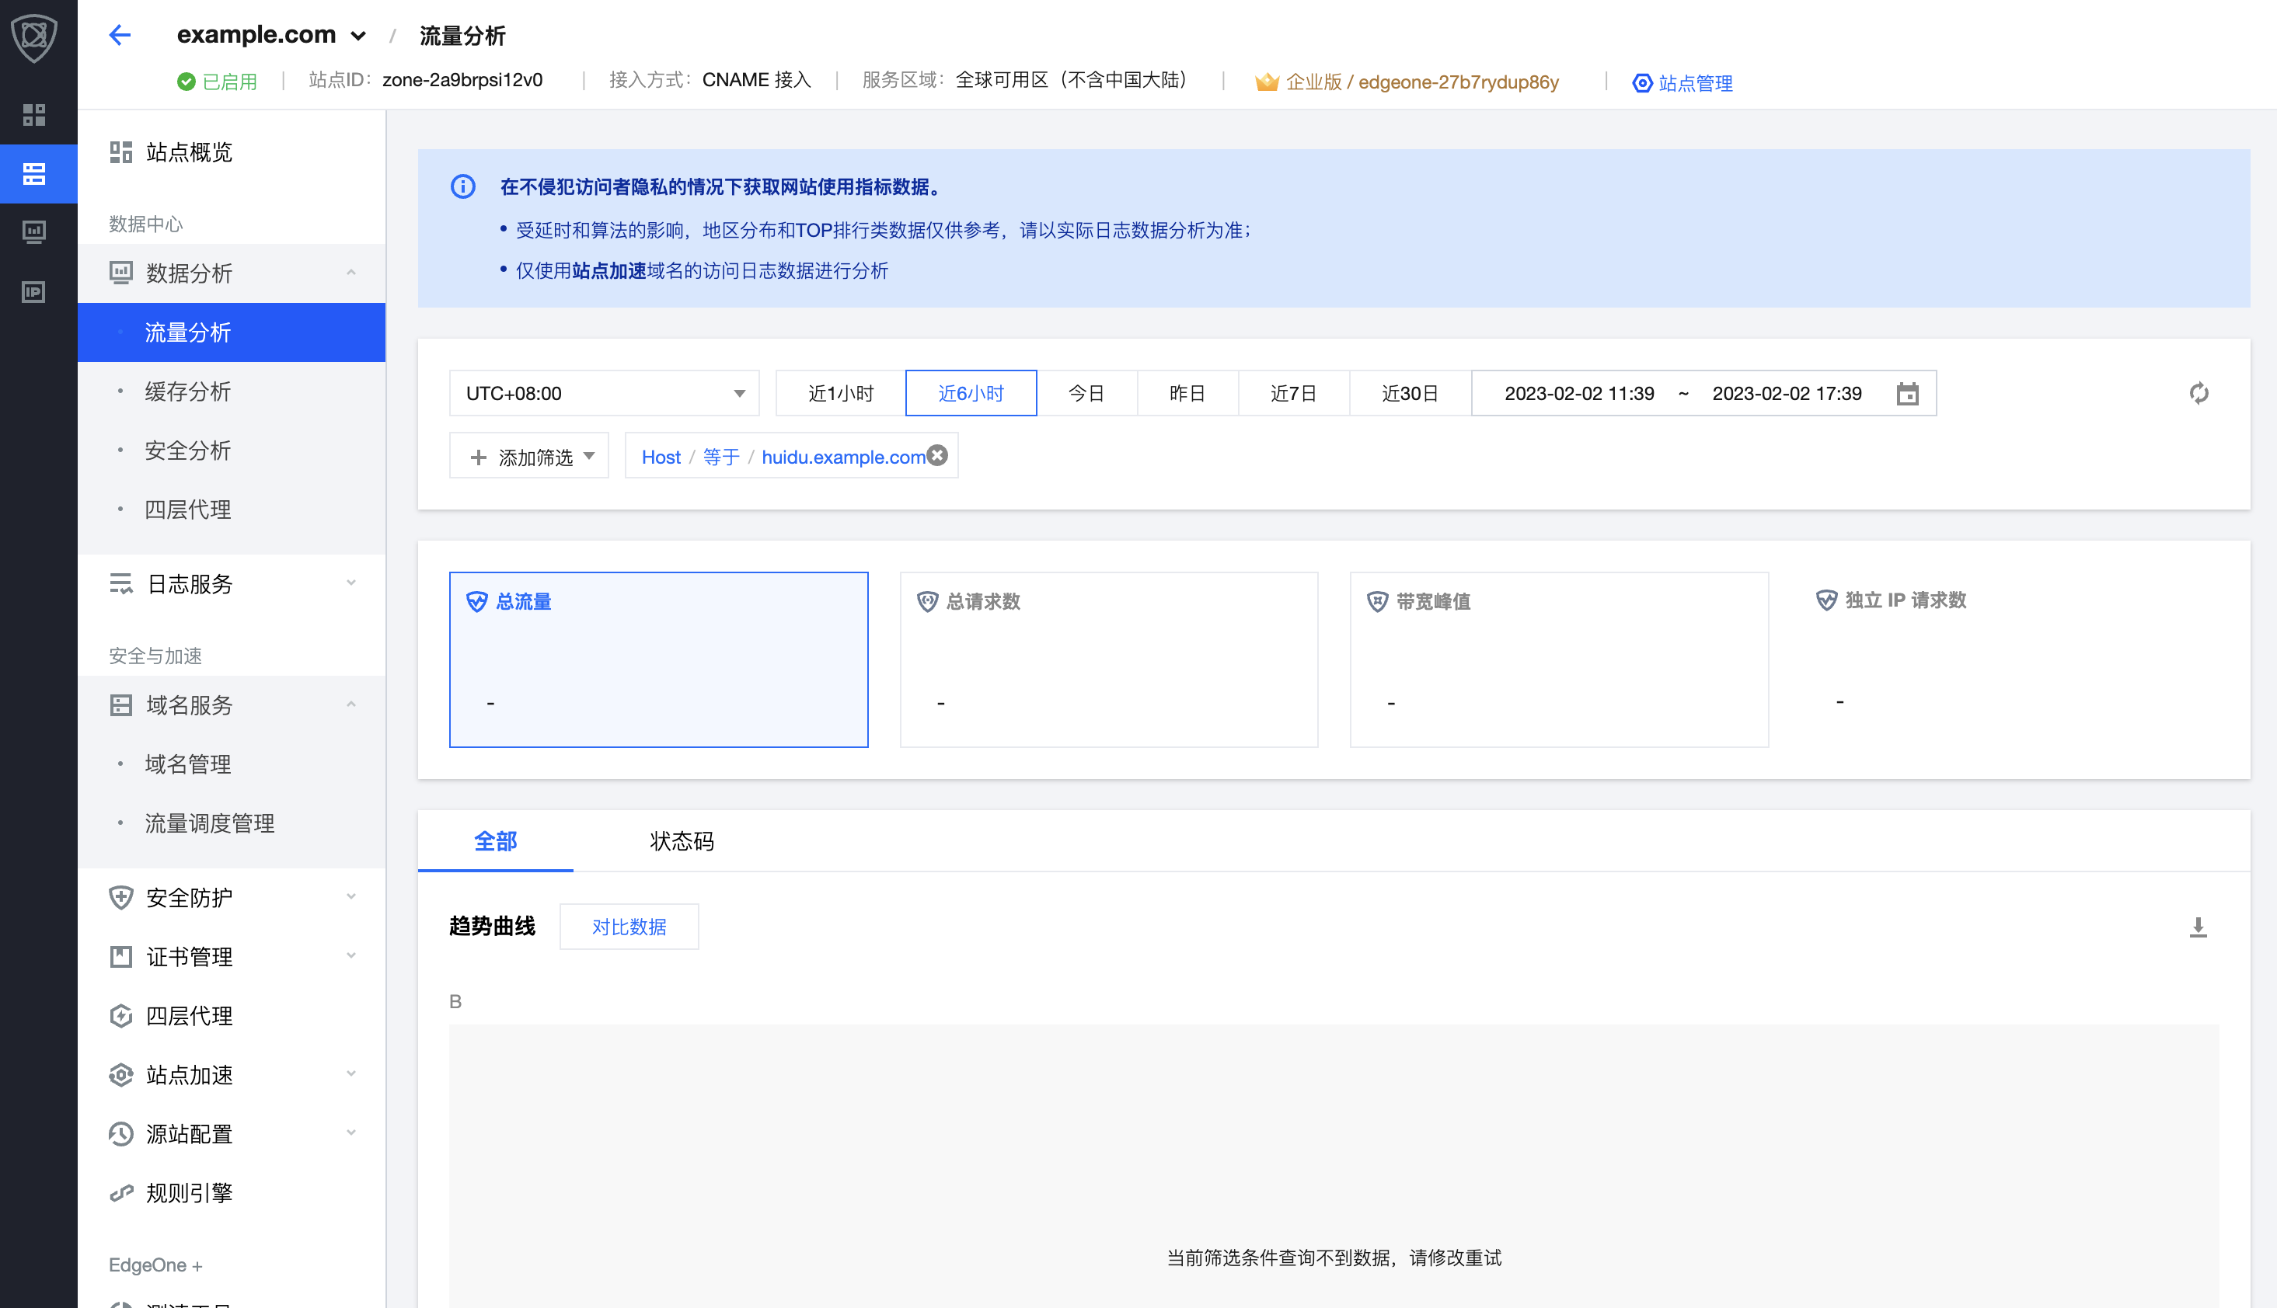
Task: Switch to the 全部 tab
Action: [495, 841]
